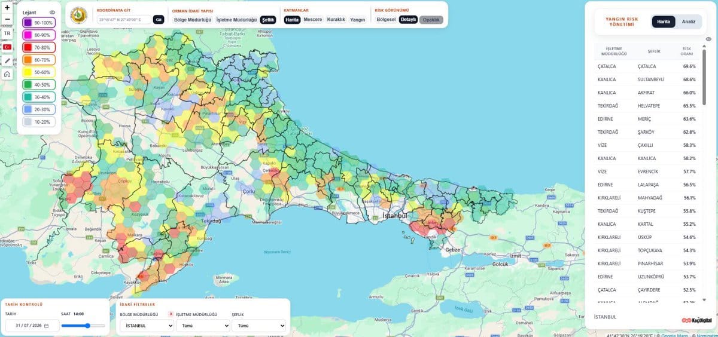This screenshot has height=337, width=718.
Task: Zoom out the map with minus button
Action: click(7, 20)
